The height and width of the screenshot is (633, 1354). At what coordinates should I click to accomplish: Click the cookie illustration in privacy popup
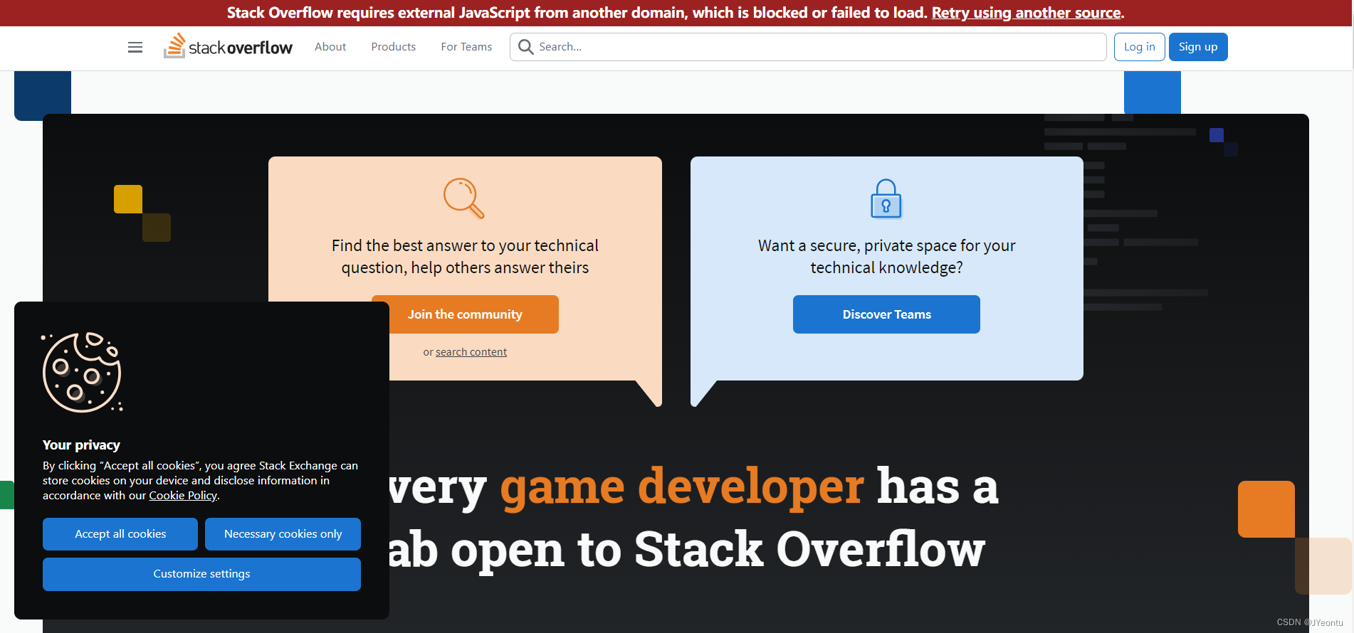coord(82,372)
